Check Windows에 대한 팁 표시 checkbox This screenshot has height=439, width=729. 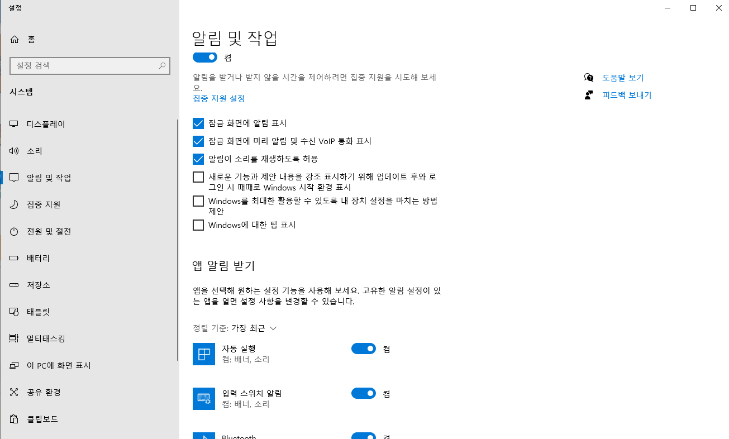pos(198,225)
